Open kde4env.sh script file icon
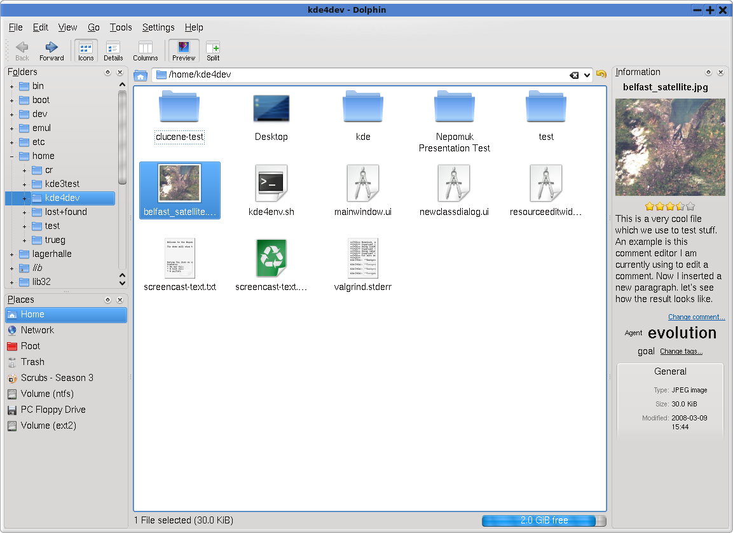This screenshot has height=533, width=733. pyautogui.click(x=271, y=184)
